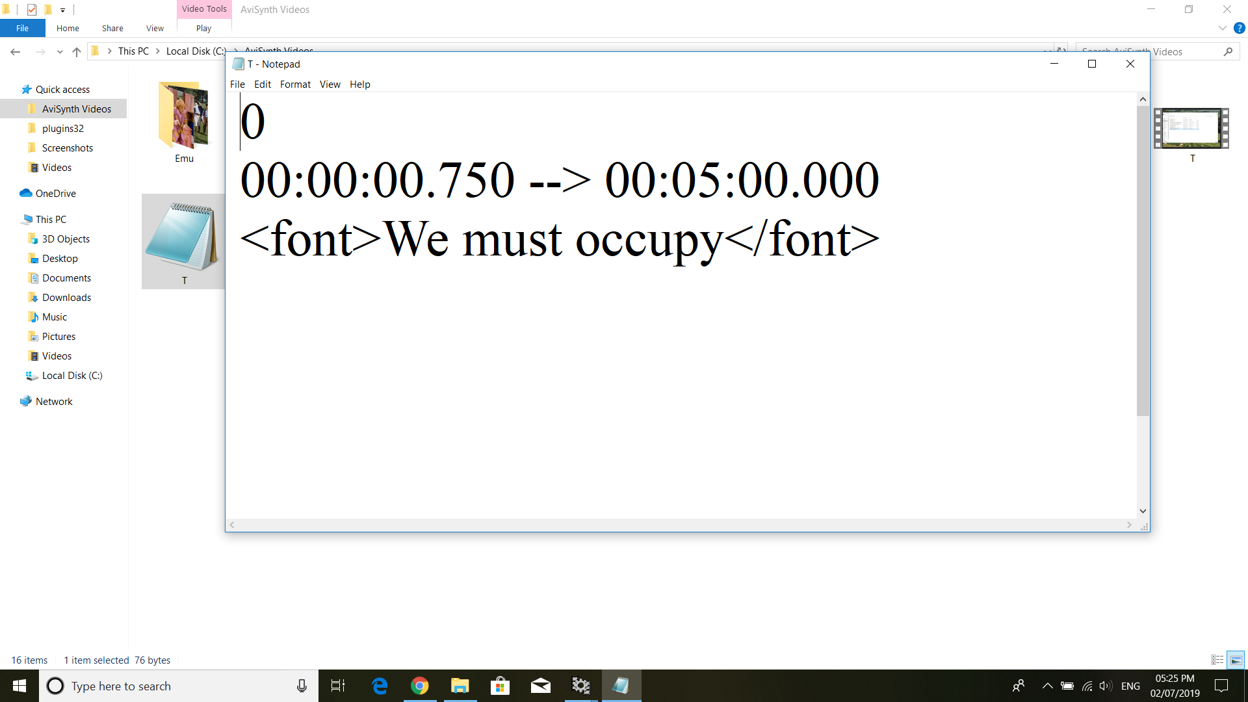Screen dimensions: 1248x702
Task: Switch to the View ribbon tab
Action: click(155, 28)
